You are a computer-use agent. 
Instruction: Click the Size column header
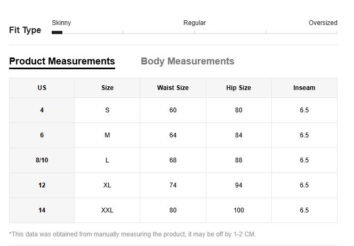(107, 88)
